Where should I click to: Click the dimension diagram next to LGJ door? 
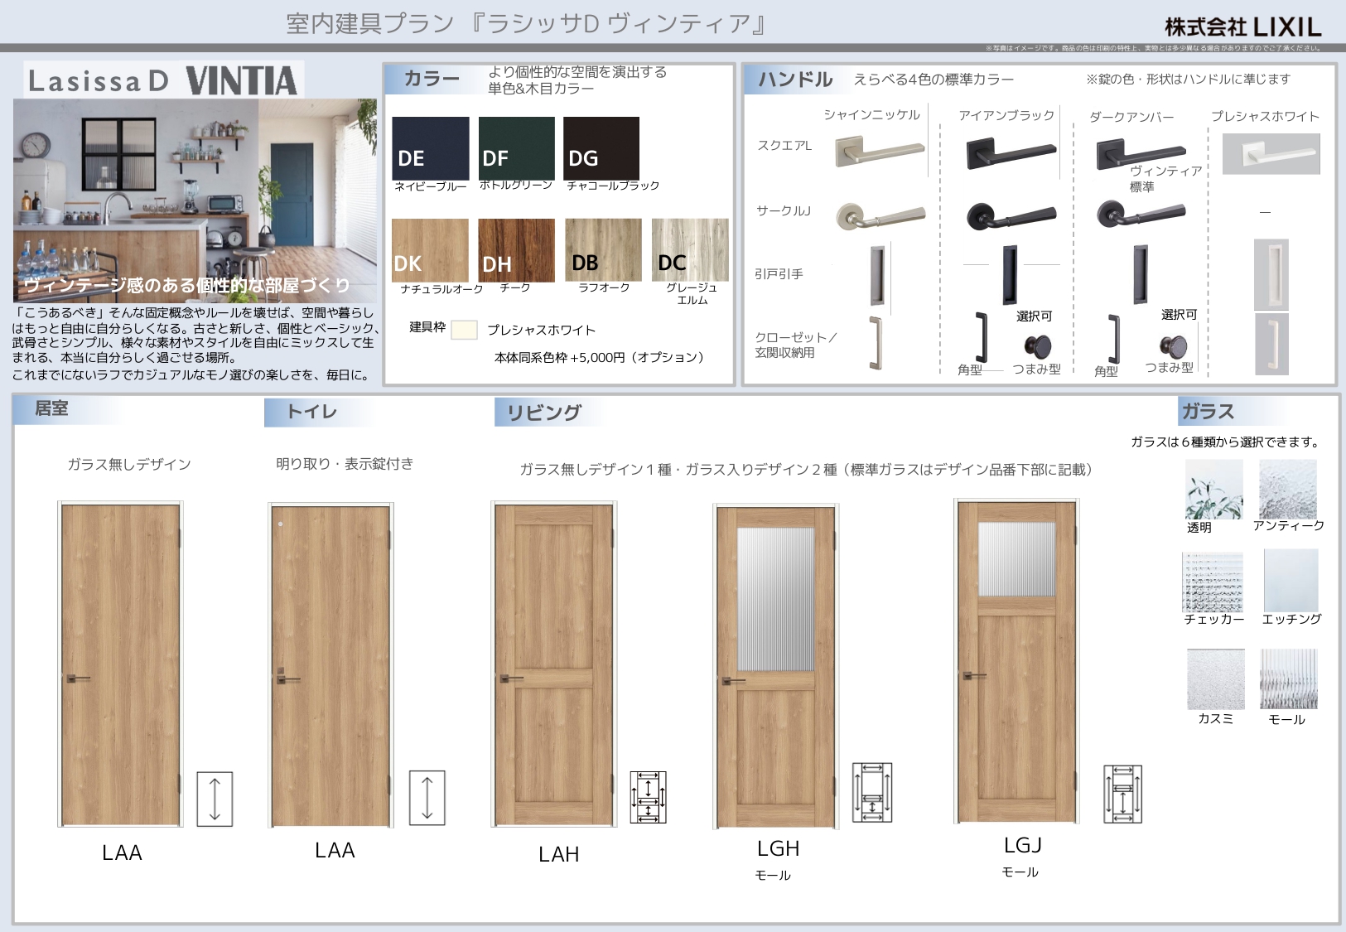pos(1122,794)
